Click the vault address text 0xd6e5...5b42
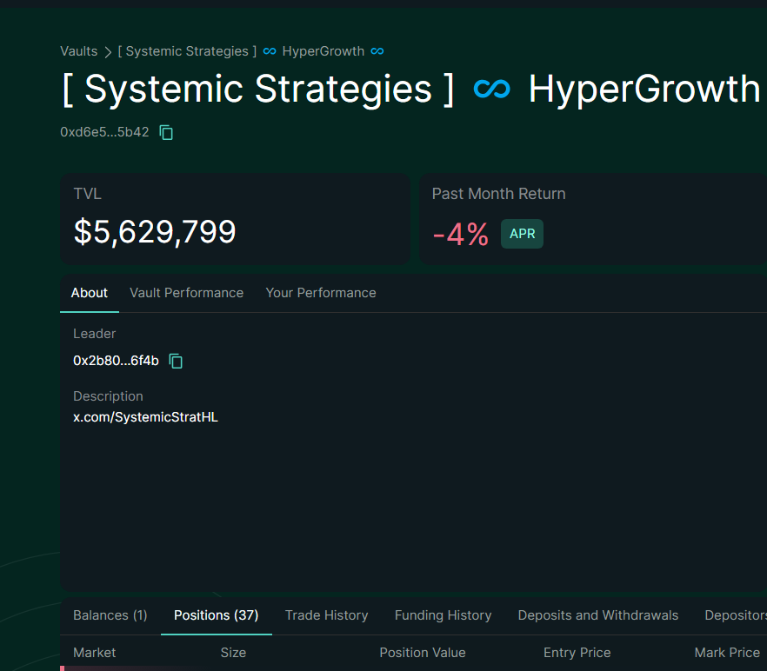The height and width of the screenshot is (671, 767). coord(104,132)
